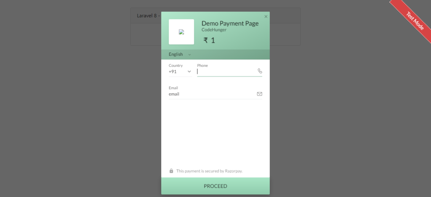Click the broken merchant logo image
The height and width of the screenshot is (197, 431).
pos(181,32)
